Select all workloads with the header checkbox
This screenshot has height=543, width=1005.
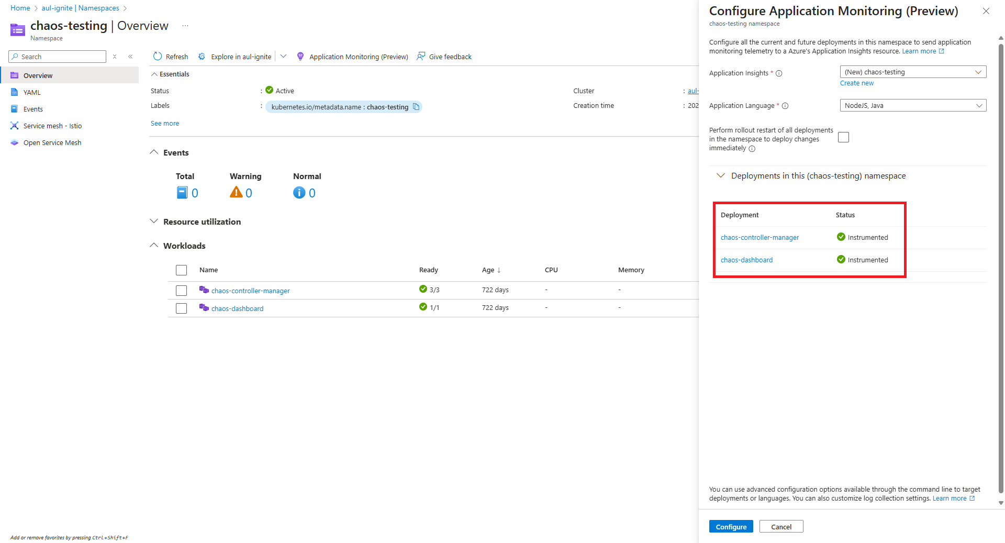182,270
